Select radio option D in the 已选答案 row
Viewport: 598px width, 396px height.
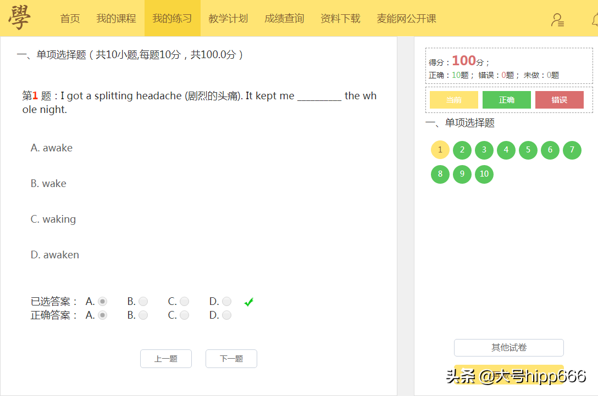pyautogui.click(x=226, y=301)
